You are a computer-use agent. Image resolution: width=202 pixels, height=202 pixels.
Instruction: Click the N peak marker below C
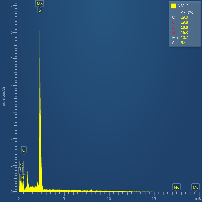(23, 178)
